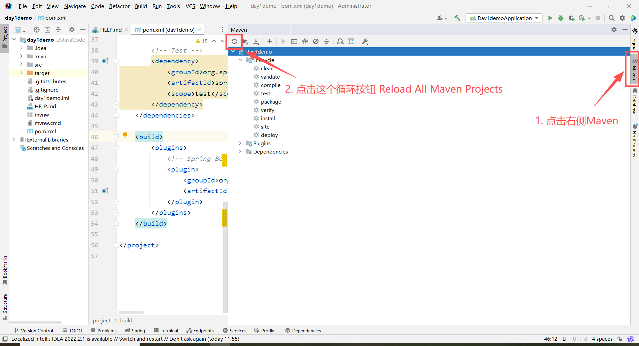Fold plugin tag at line 49
This screenshot has height=346, width=639.
[x=116, y=169]
